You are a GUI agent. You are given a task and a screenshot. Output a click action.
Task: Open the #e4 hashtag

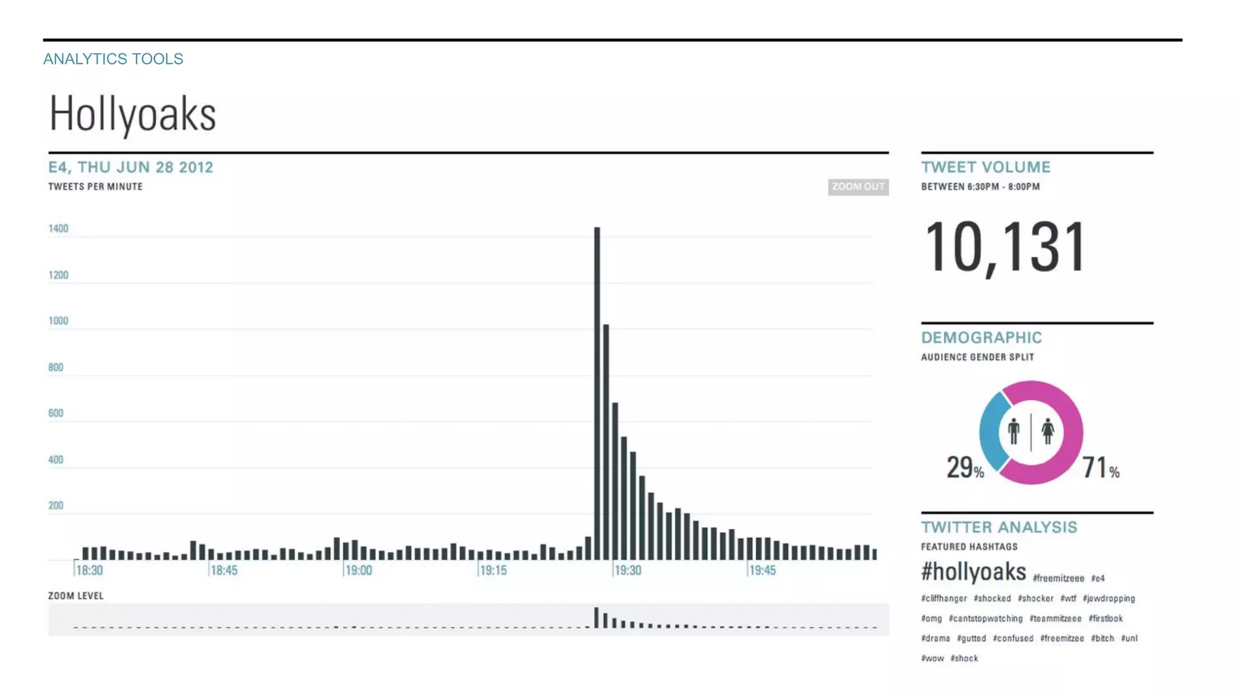point(1098,578)
